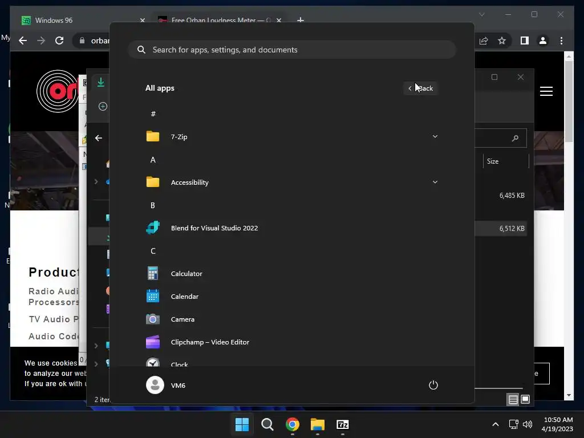Open File Explorer from the taskbar

(317, 424)
